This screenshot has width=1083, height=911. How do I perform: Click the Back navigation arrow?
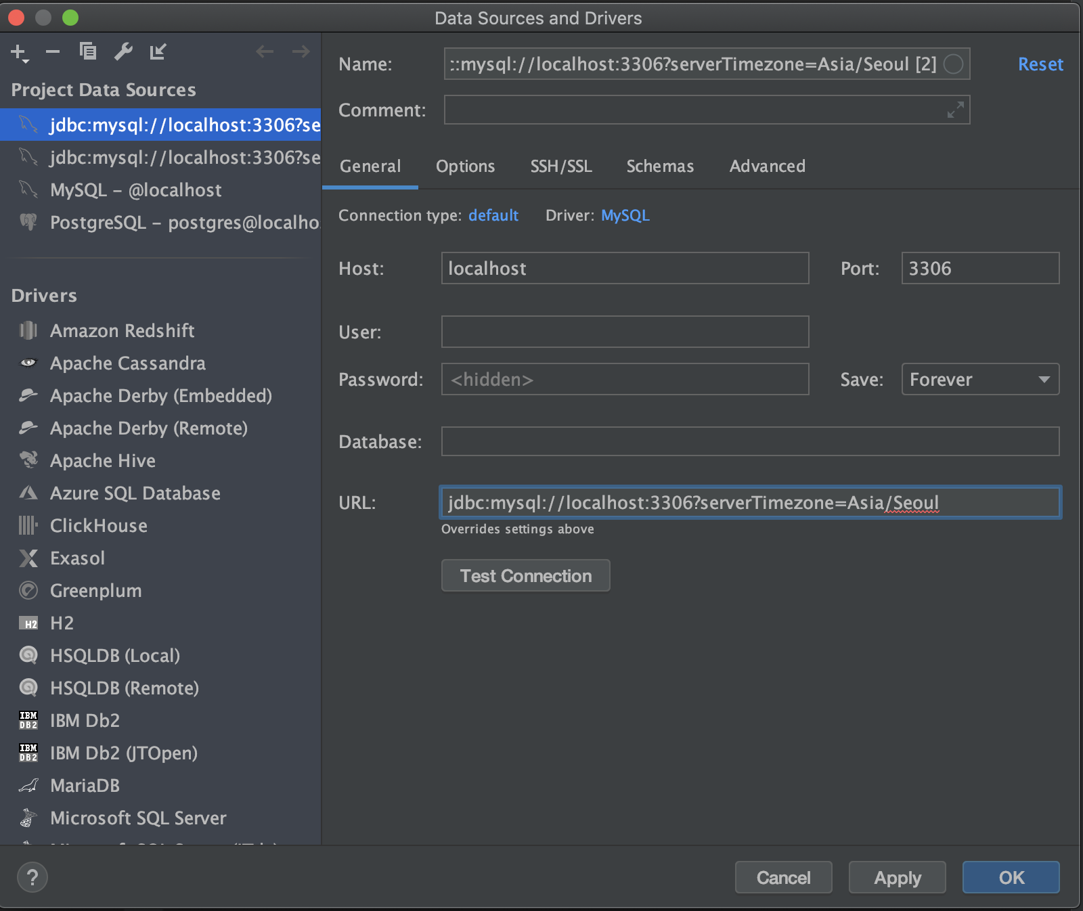[265, 51]
